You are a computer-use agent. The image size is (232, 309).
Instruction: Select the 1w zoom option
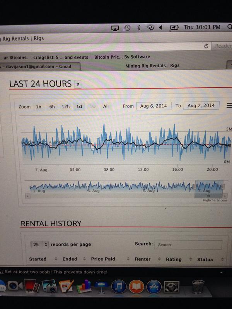pyautogui.click(x=93, y=107)
